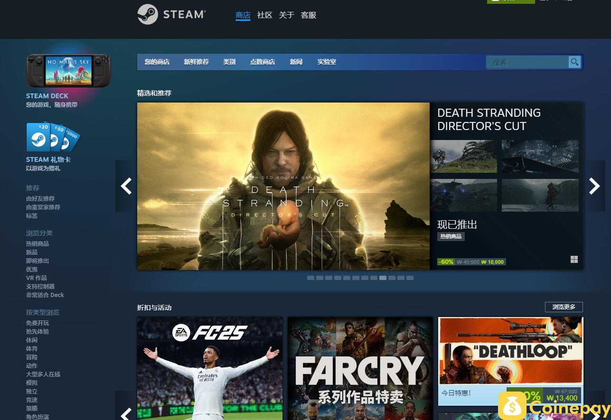Open 标签 sidebar link
Viewport: 611px width, 420px height.
pyautogui.click(x=32, y=215)
